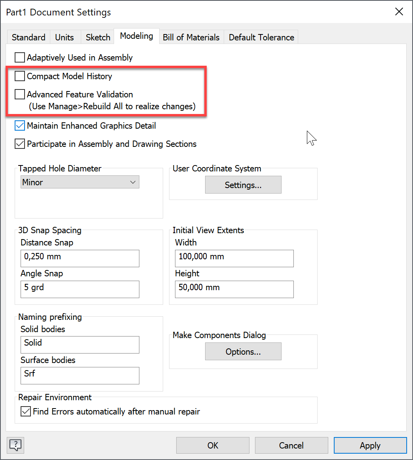This screenshot has height=460, width=413.
Task: Open the Make Components Dialog Options
Action: pos(243,351)
